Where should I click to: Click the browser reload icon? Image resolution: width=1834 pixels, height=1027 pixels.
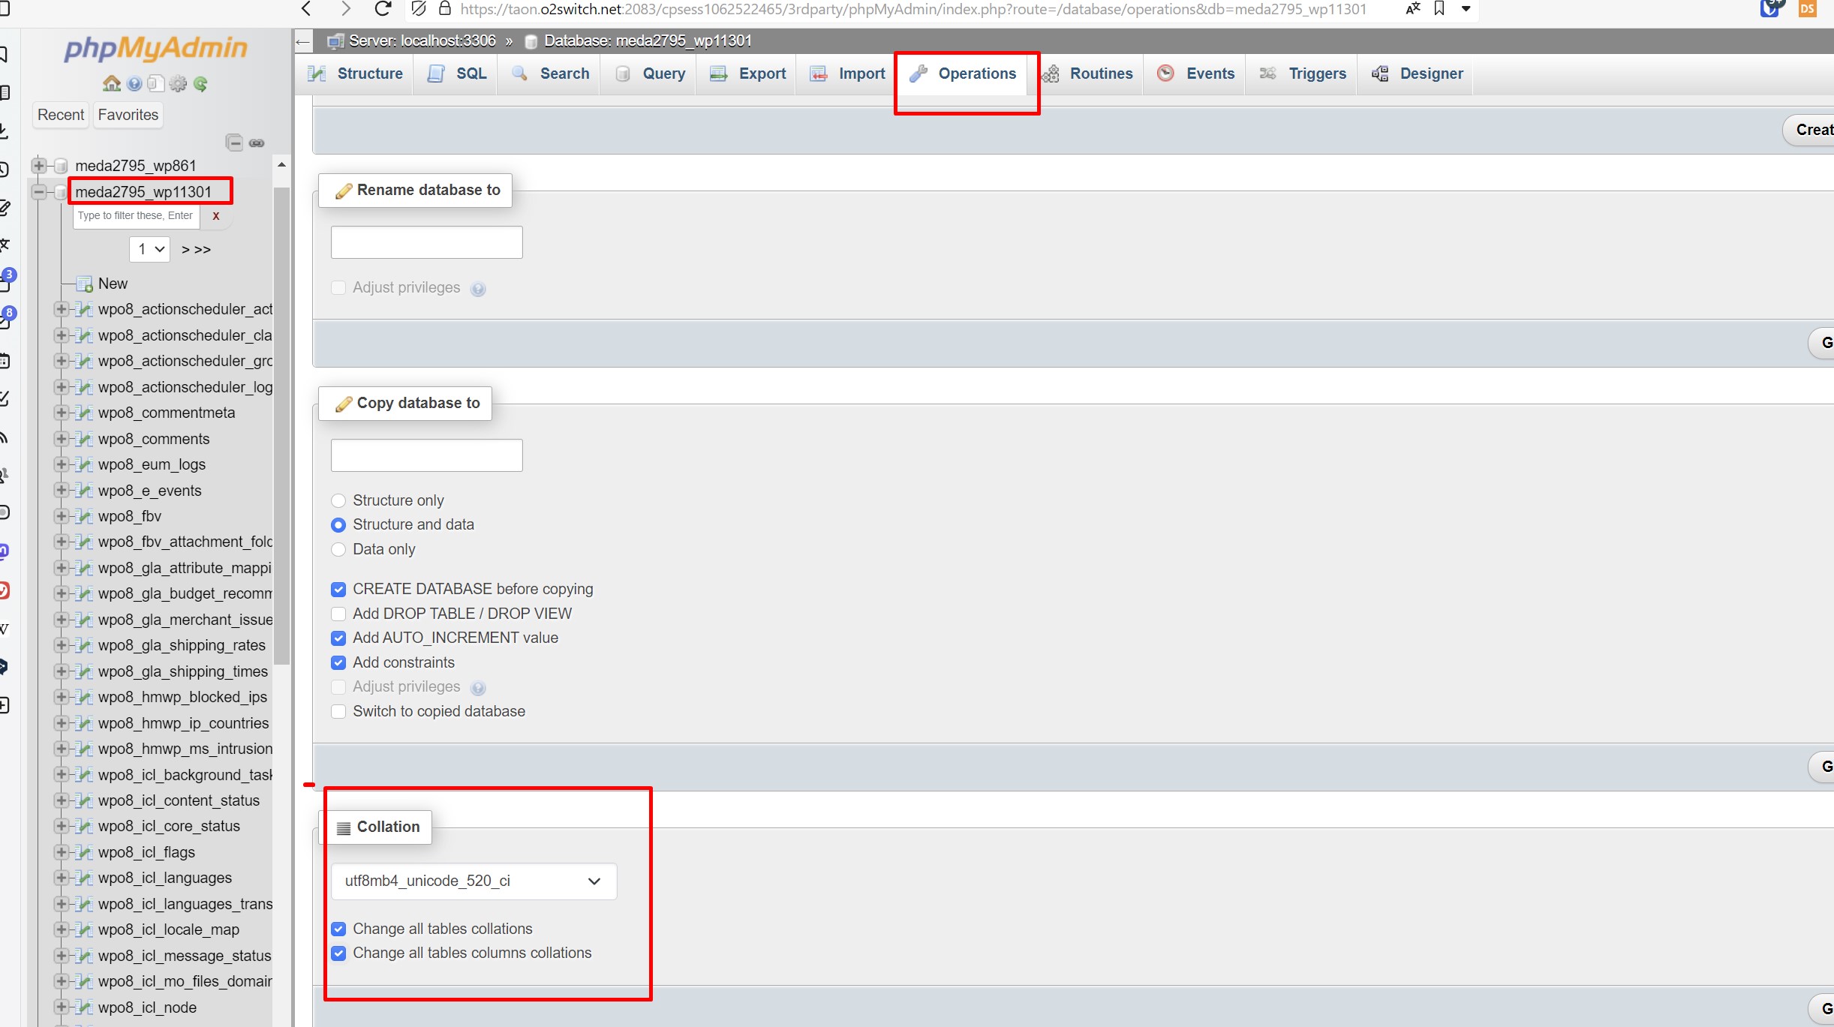[383, 9]
